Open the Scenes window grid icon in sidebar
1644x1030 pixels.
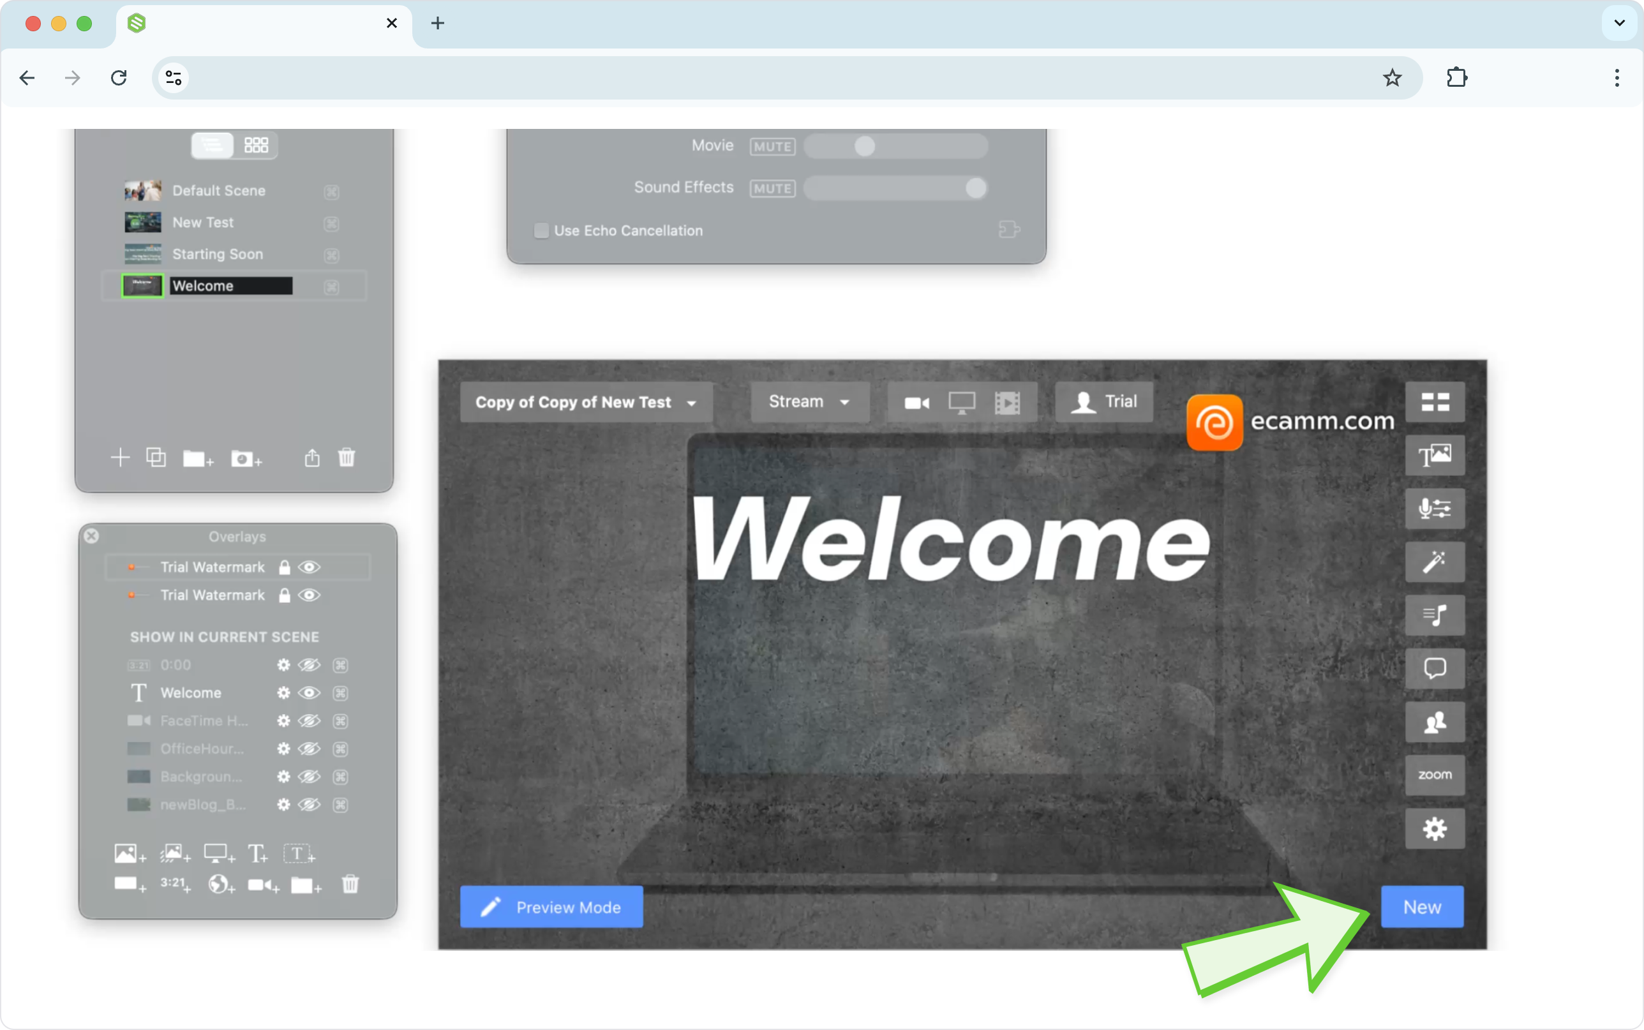(1435, 402)
